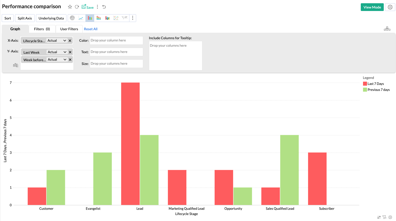Viewport: 396px width, 221px height.
Task: Open the filter icon below the chart
Action: point(385,217)
